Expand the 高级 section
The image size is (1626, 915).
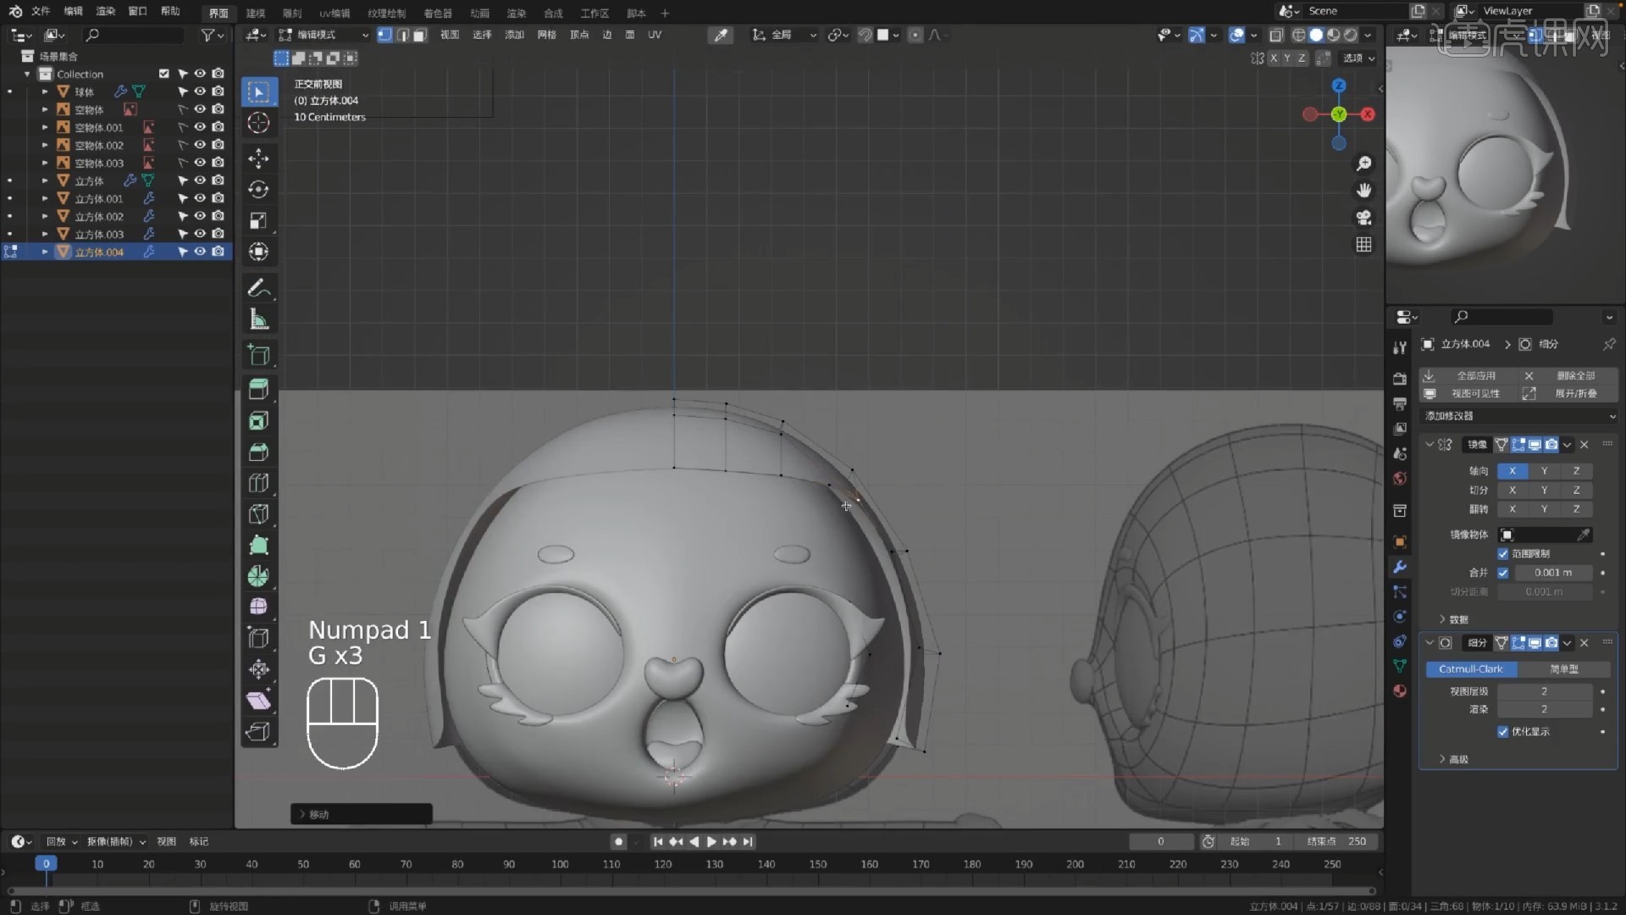[x=1453, y=759]
